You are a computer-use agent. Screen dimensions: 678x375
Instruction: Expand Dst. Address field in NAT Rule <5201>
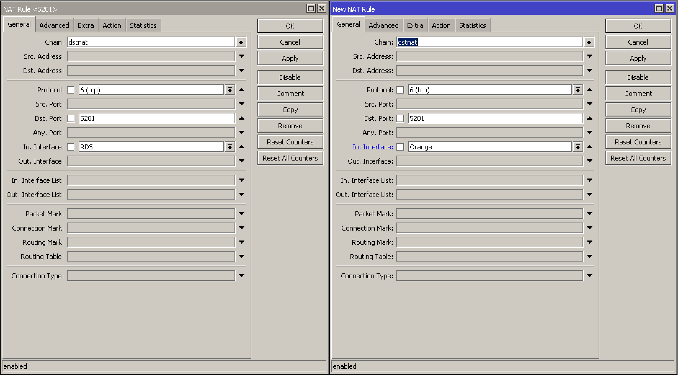coord(242,70)
